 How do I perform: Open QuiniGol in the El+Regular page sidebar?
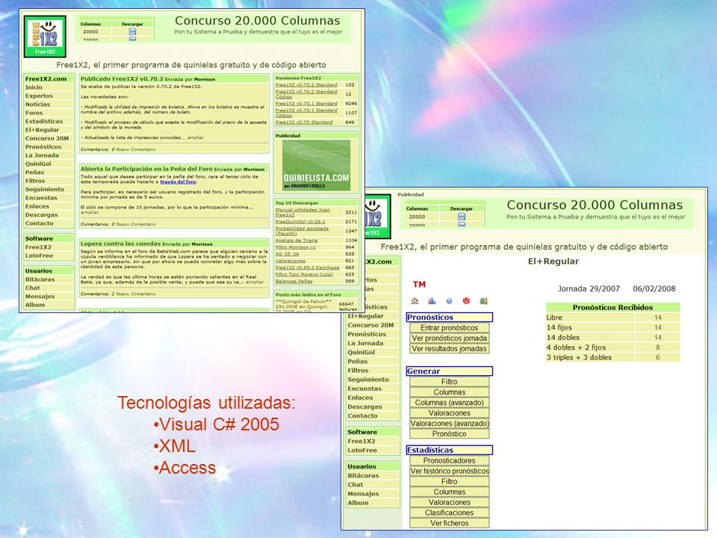pos(361,352)
